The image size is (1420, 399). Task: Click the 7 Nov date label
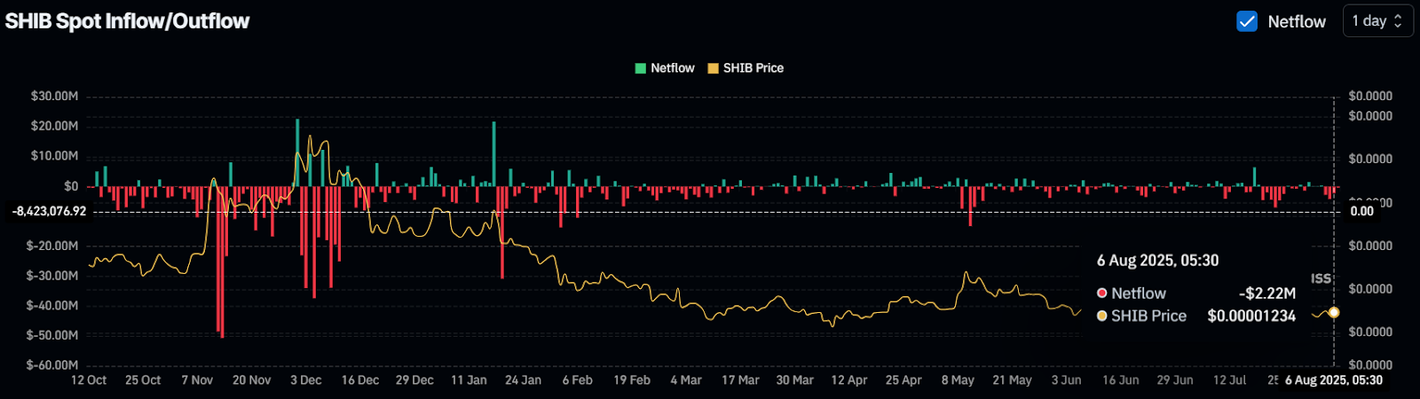pyautogui.click(x=197, y=379)
